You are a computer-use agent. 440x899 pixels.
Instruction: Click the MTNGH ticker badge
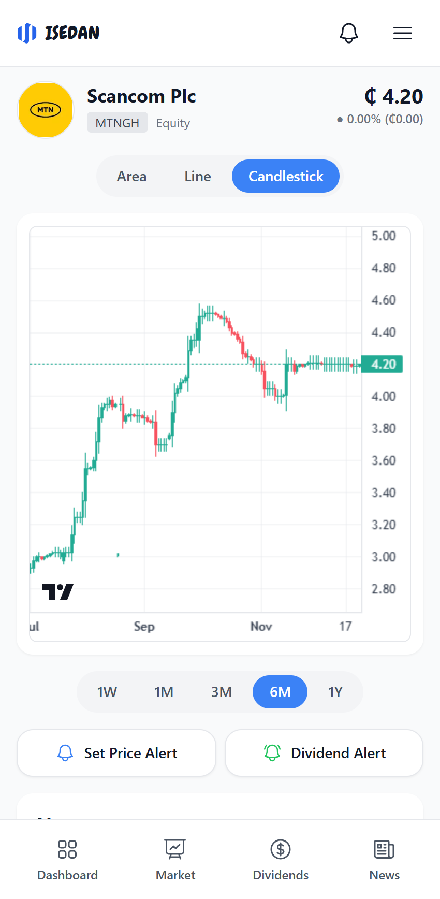[x=117, y=122]
